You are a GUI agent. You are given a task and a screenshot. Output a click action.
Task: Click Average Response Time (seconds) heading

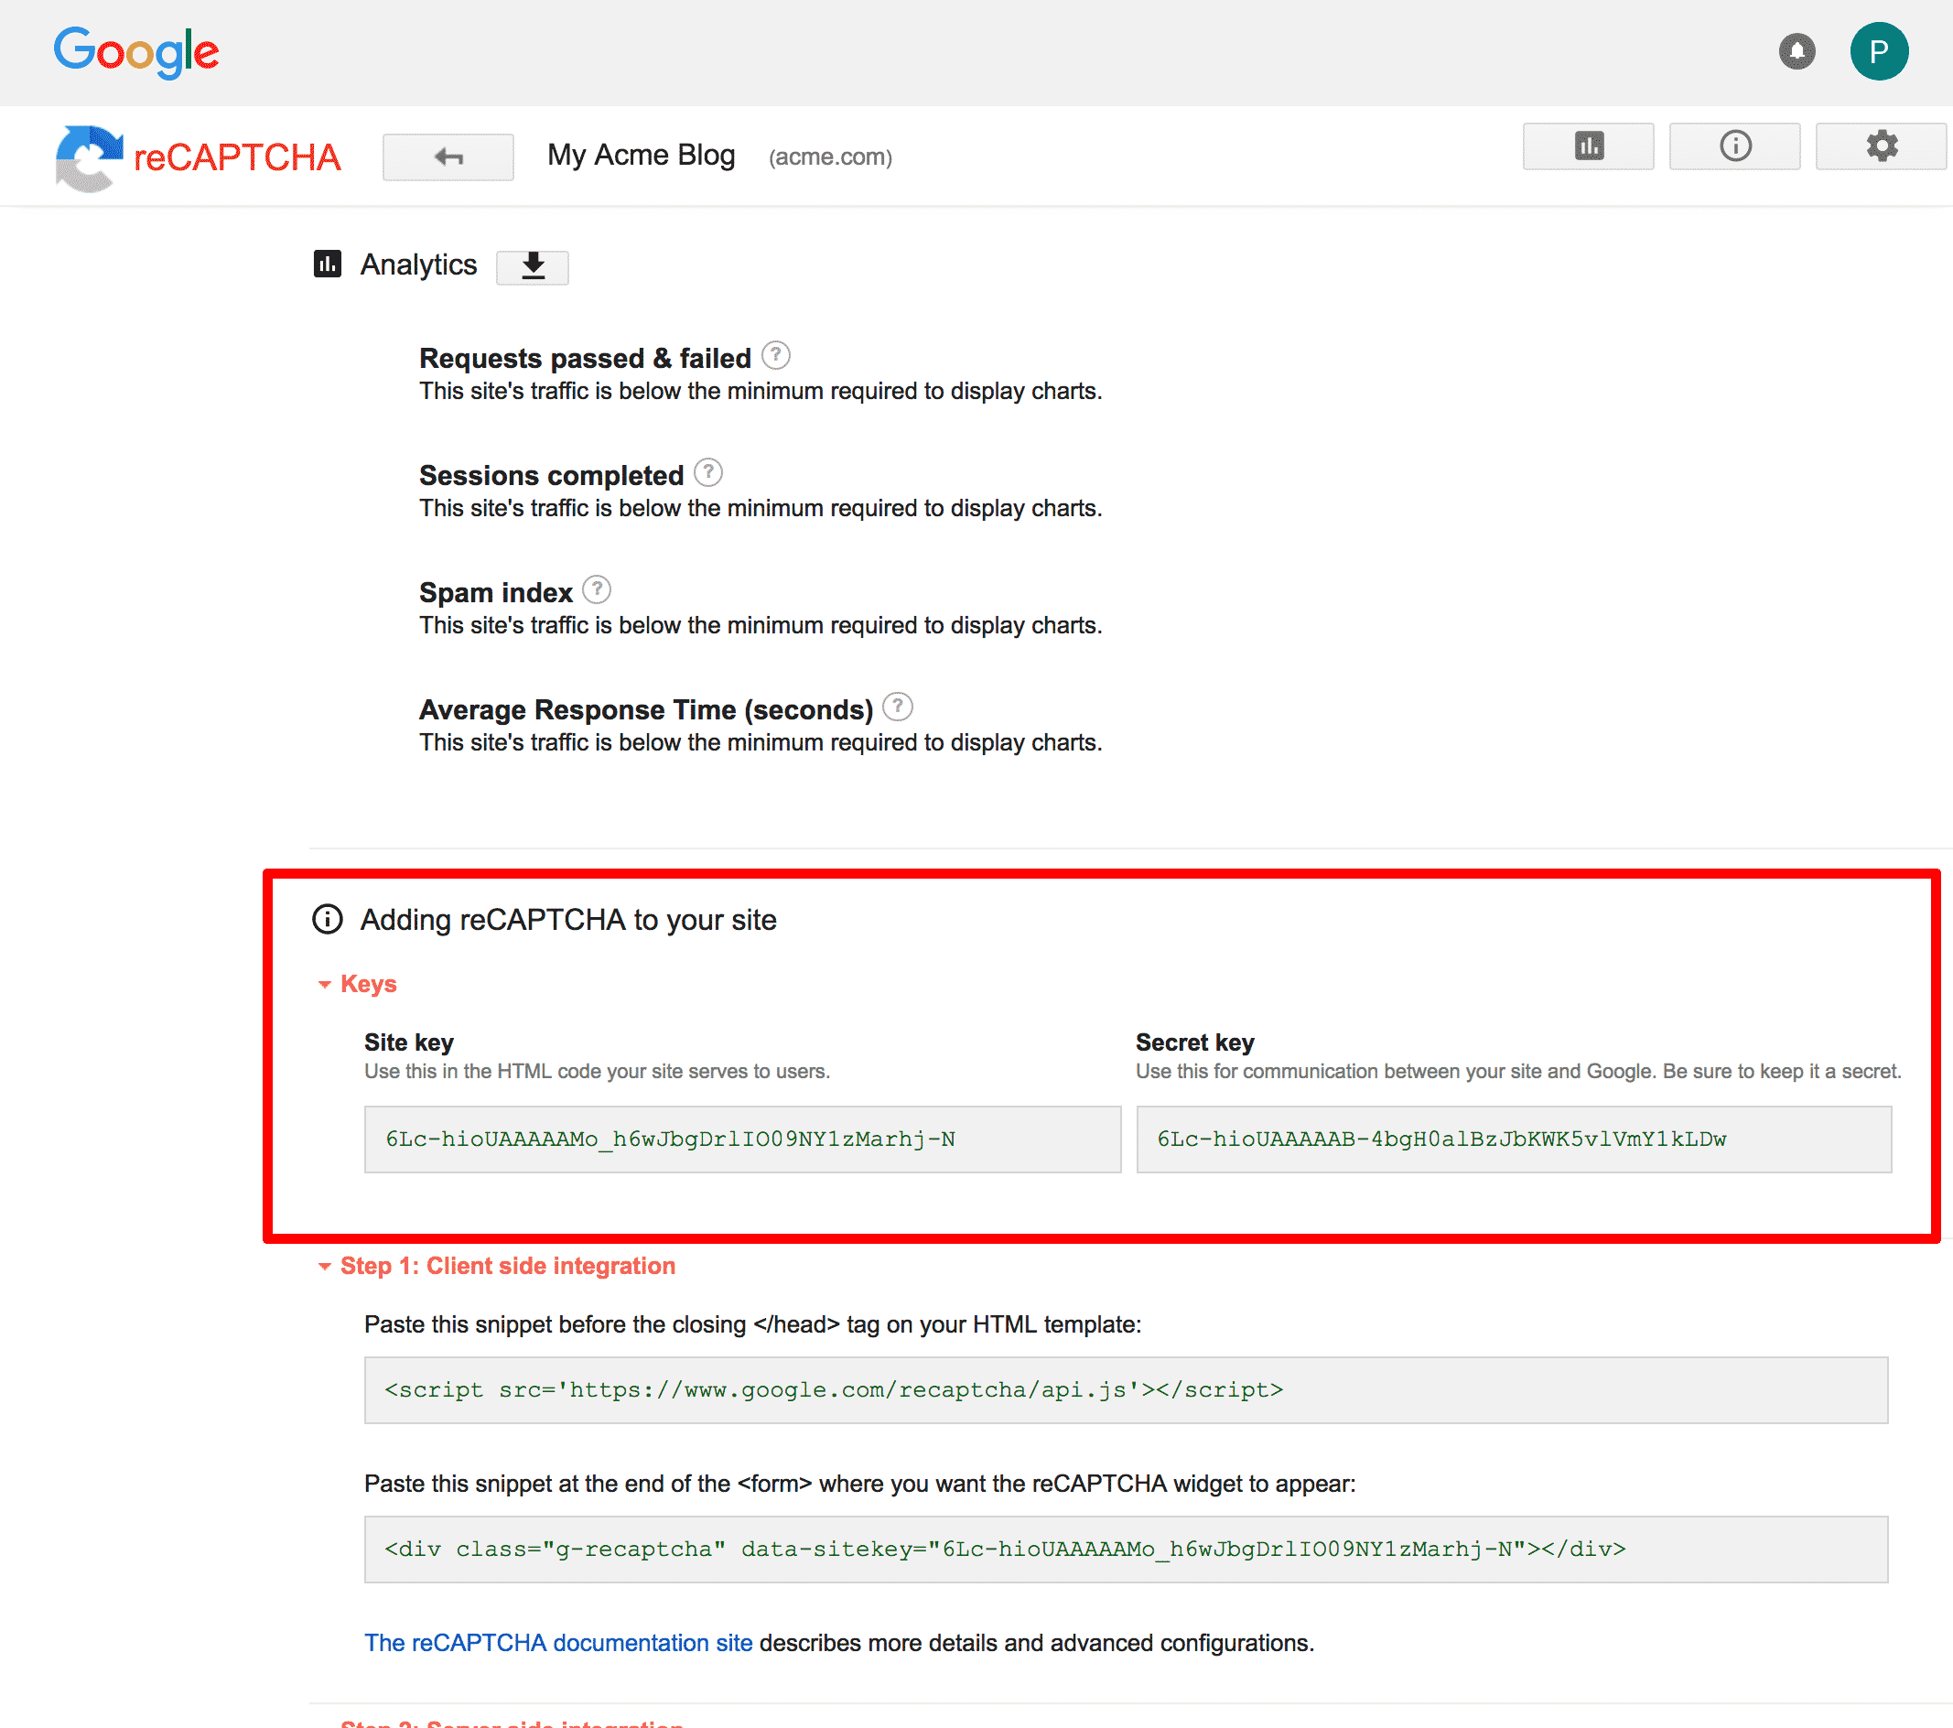[646, 710]
